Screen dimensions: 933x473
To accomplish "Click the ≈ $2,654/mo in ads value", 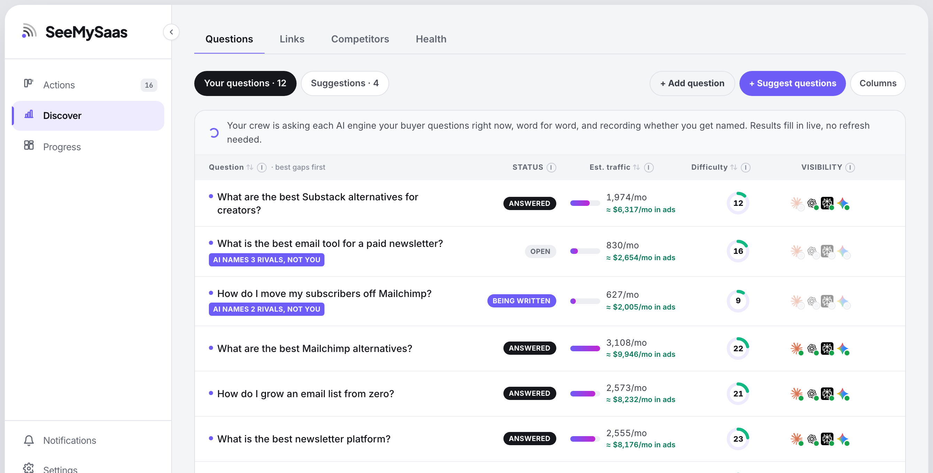I will coord(641,258).
